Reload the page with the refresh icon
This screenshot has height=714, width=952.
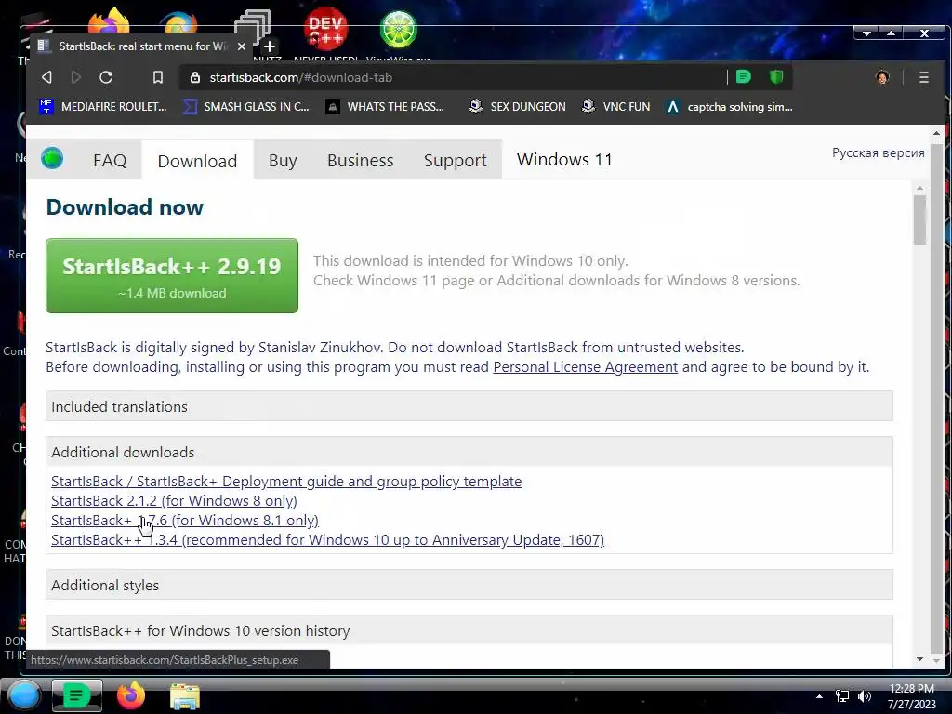tap(106, 77)
